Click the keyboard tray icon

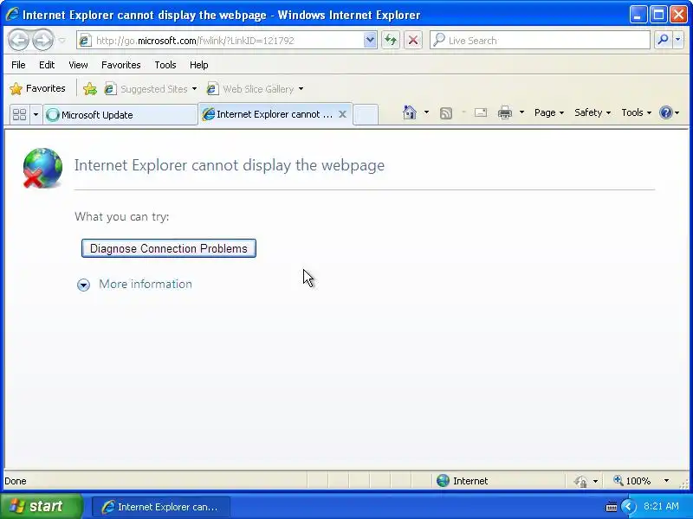coord(612,507)
